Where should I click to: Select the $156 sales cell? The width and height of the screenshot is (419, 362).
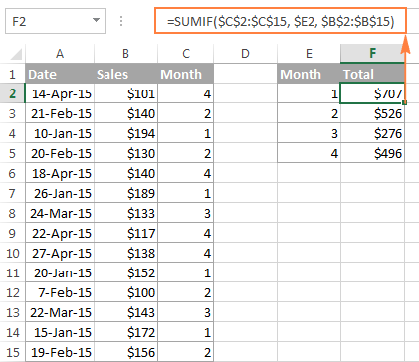125,352
